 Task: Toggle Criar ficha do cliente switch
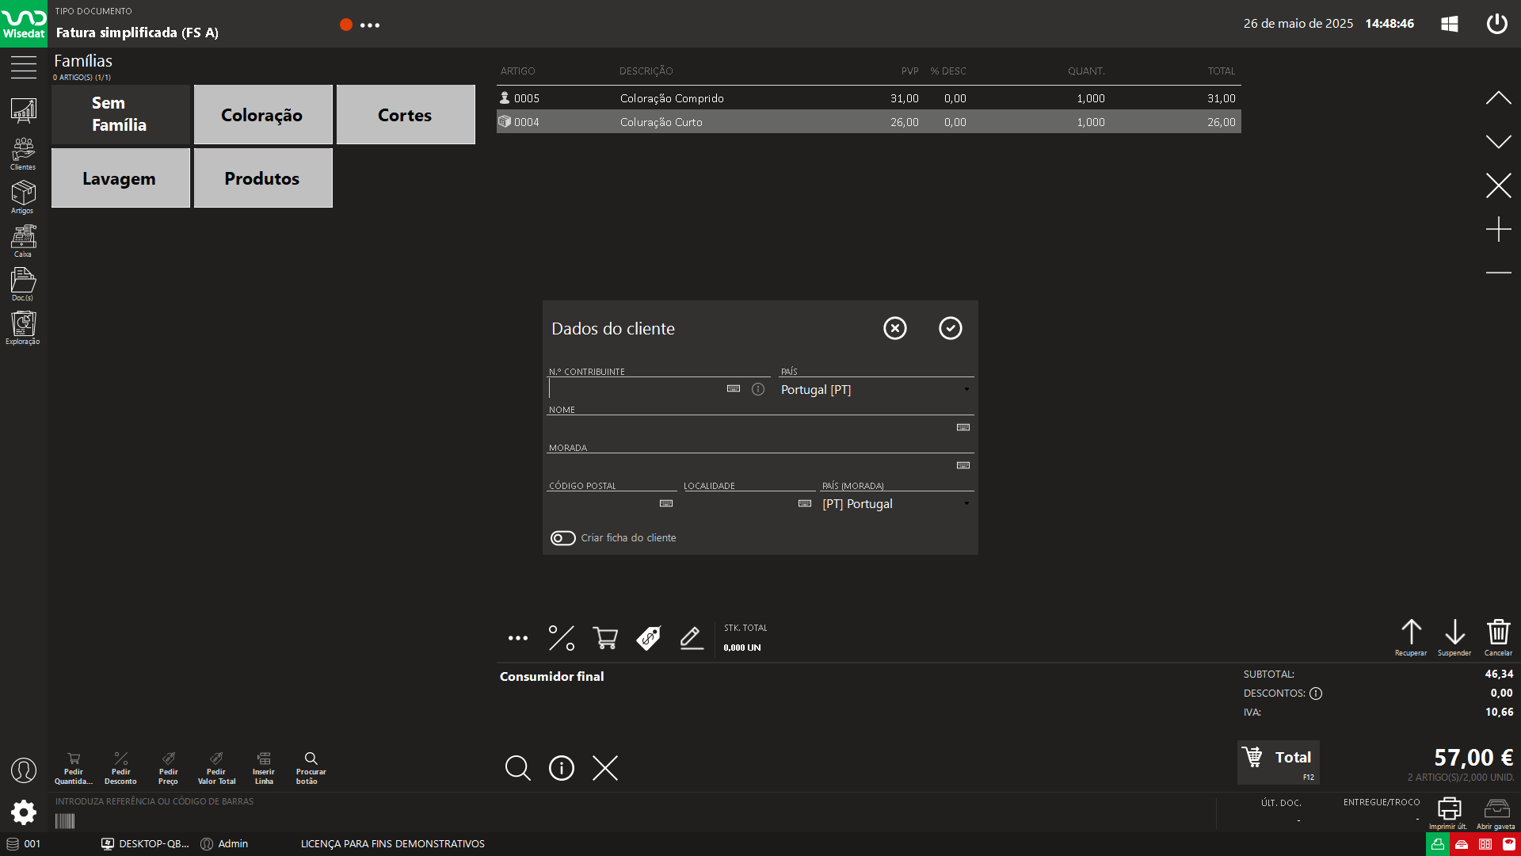click(563, 538)
